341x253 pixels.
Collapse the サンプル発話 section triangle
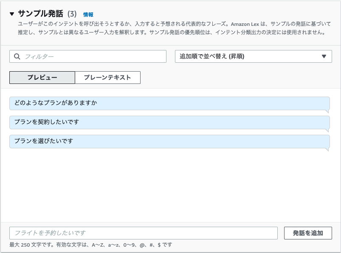point(12,14)
